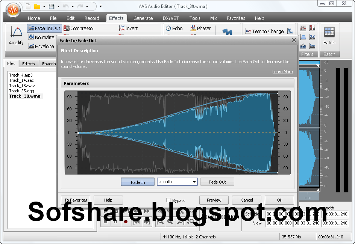Click the View length time field
This screenshot has height=244, width=355.
[x=335, y=223]
